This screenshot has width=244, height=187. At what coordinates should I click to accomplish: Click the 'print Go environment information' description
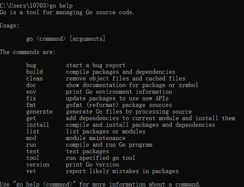[119, 92]
